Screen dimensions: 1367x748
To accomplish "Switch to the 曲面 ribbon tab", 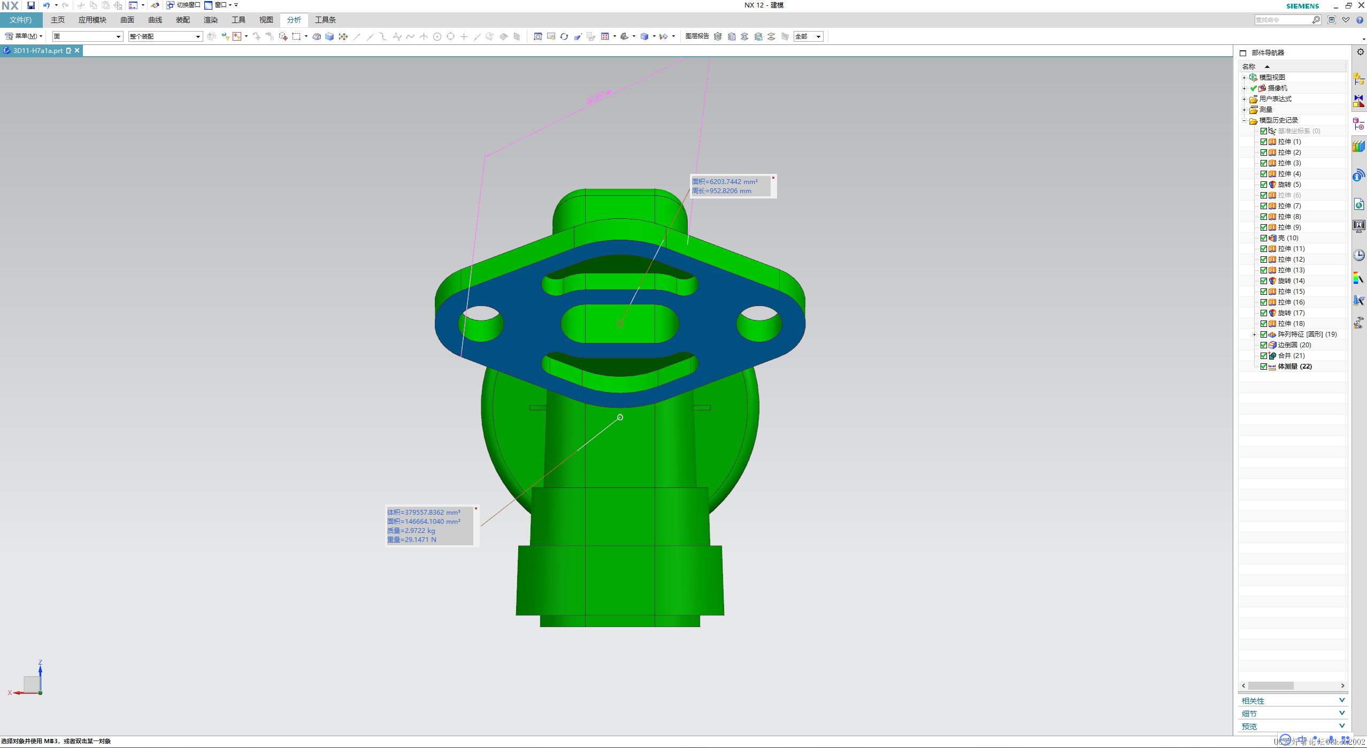I will point(127,20).
